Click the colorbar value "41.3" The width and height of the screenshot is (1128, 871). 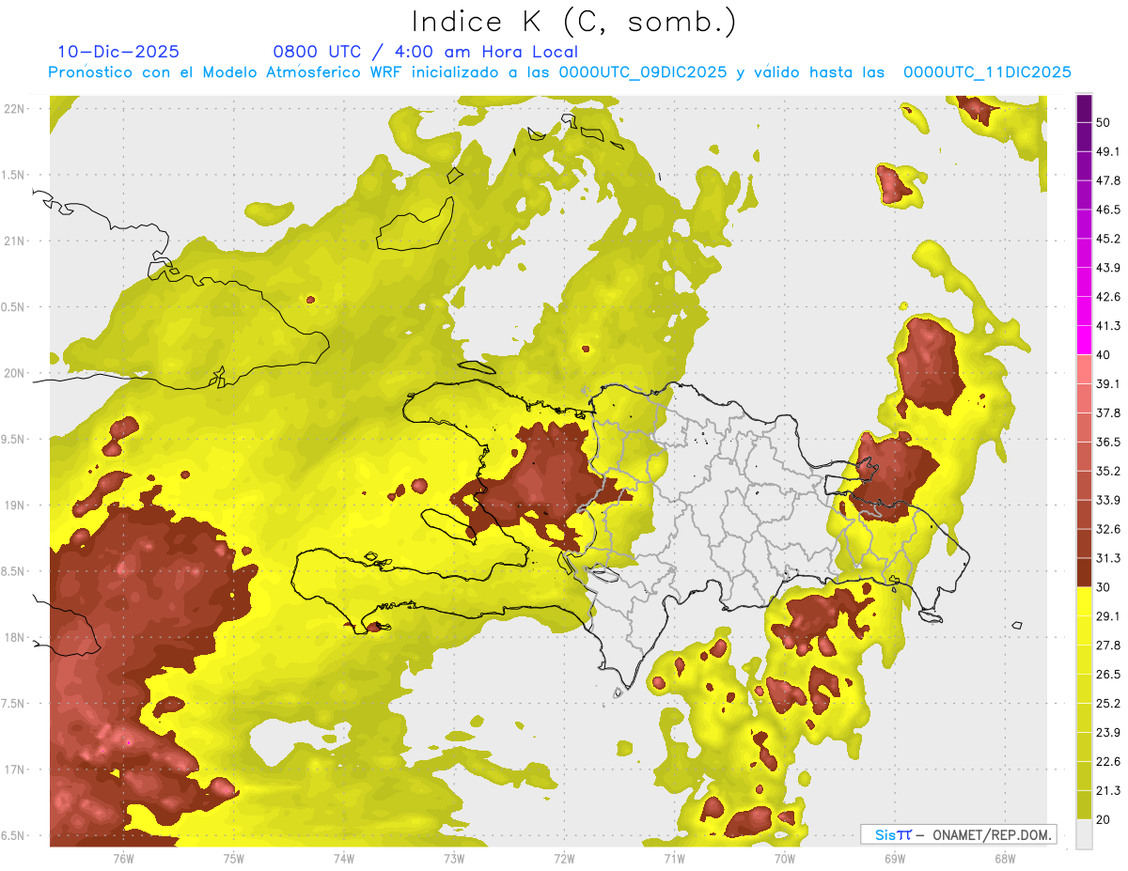tap(1107, 326)
